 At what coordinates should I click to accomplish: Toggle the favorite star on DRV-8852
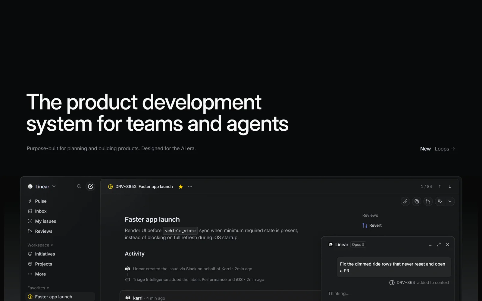pos(181,187)
